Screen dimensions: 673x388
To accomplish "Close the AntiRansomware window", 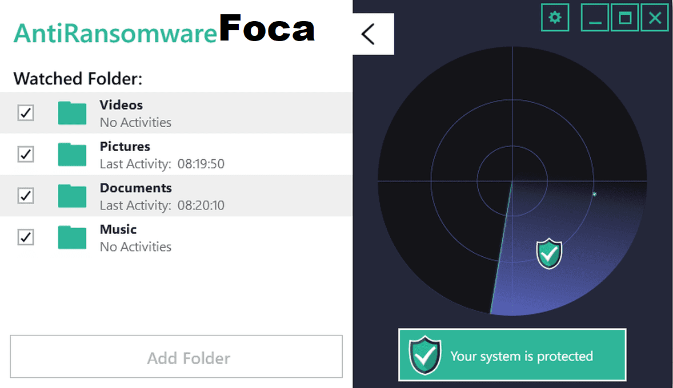I will pos(655,18).
